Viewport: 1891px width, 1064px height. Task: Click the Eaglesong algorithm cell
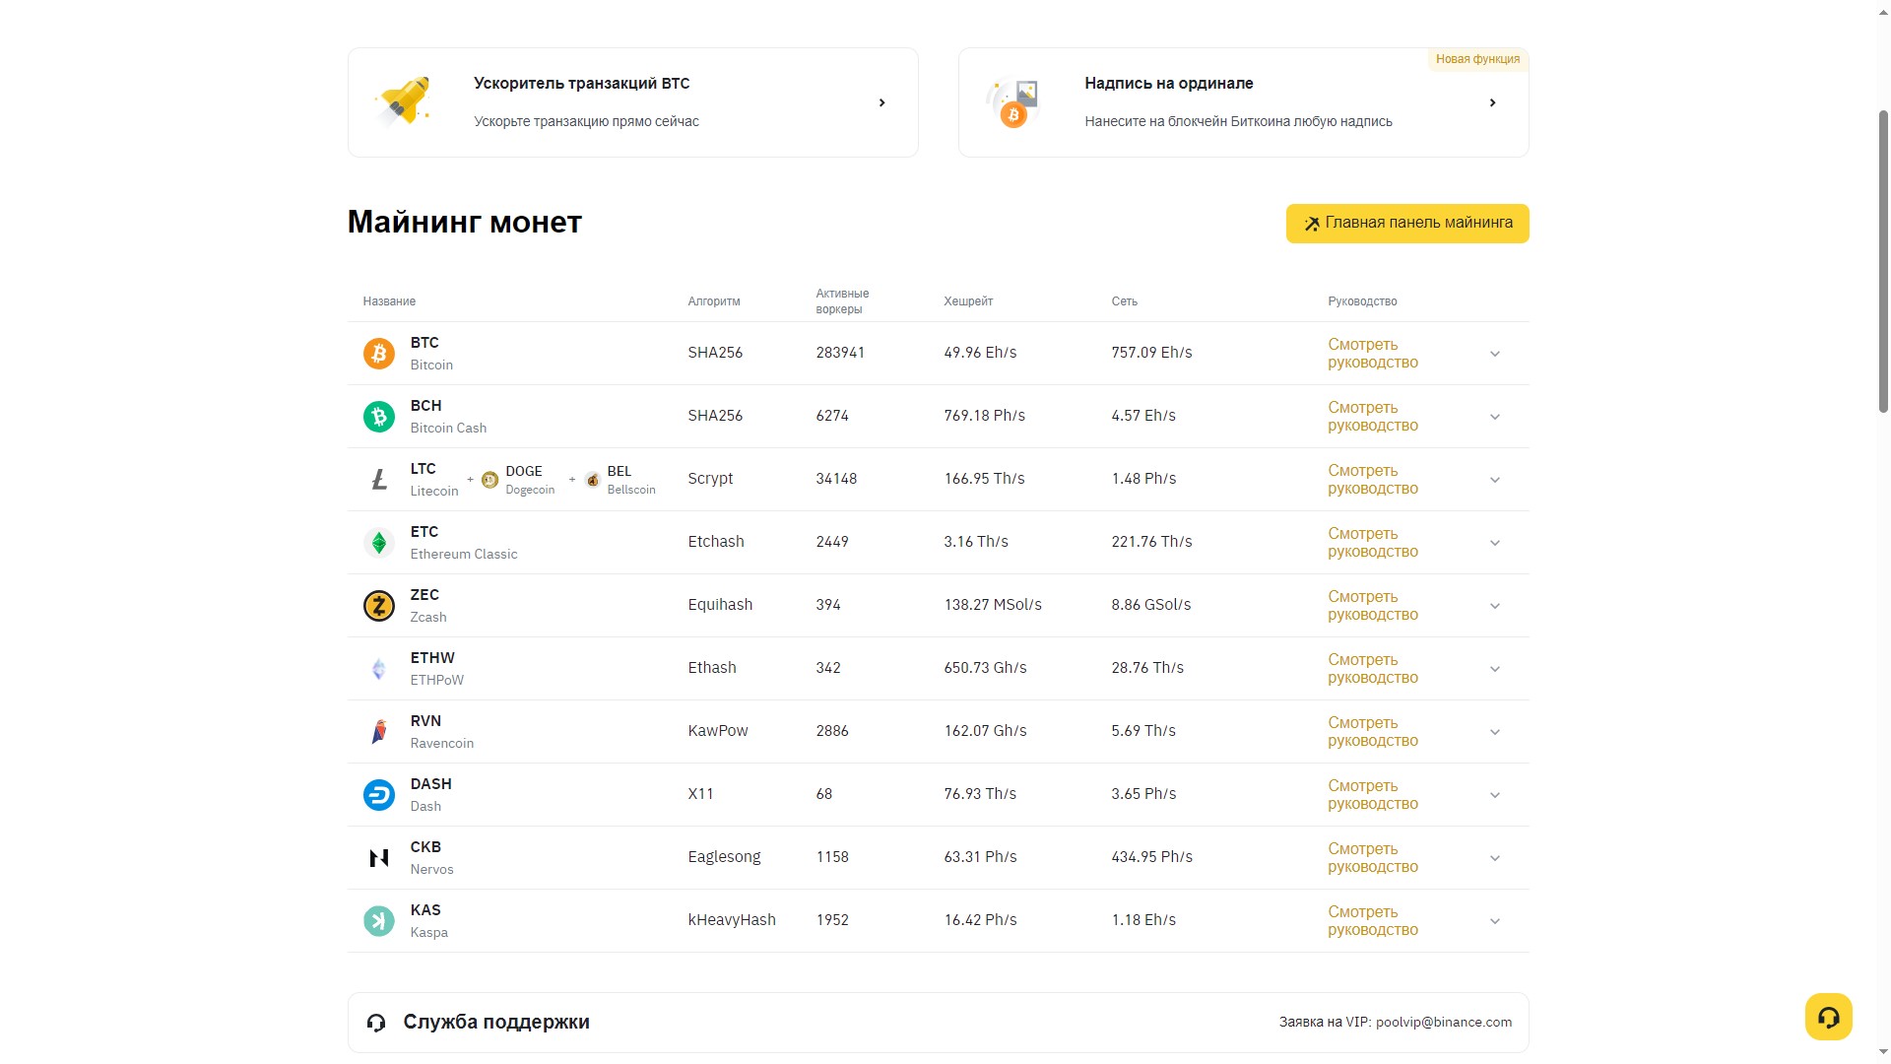[724, 857]
